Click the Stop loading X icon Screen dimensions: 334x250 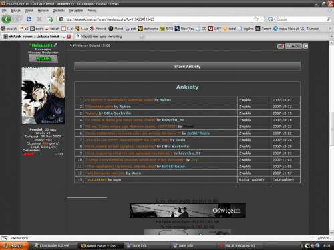(x=39, y=19)
